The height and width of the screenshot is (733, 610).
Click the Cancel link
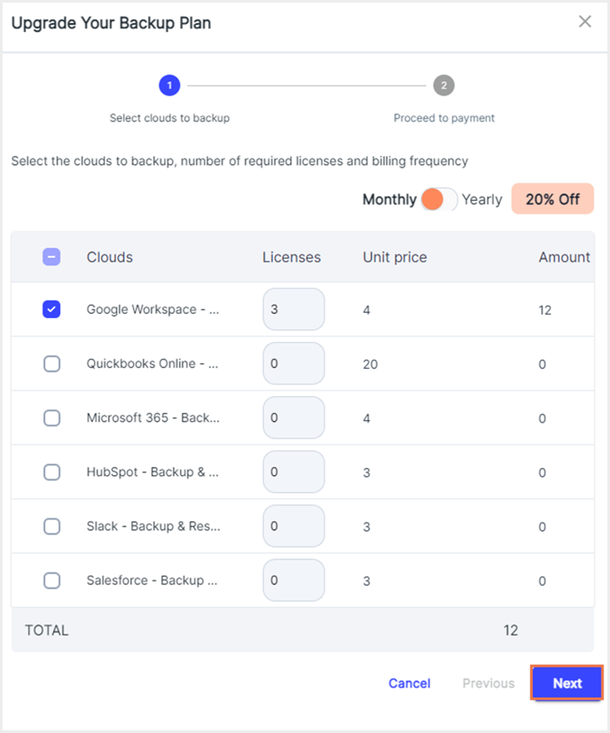(410, 683)
